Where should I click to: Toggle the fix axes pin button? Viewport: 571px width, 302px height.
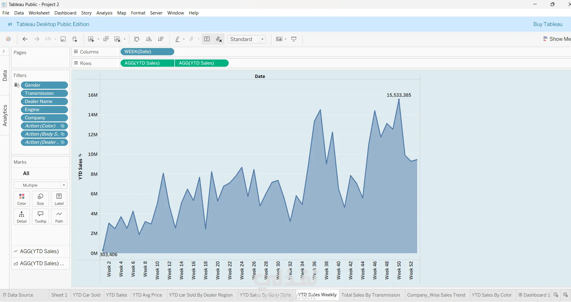[219, 39]
